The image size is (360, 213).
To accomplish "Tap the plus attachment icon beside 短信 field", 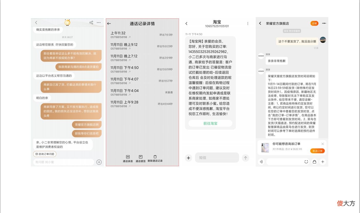I will [x=188, y=158].
